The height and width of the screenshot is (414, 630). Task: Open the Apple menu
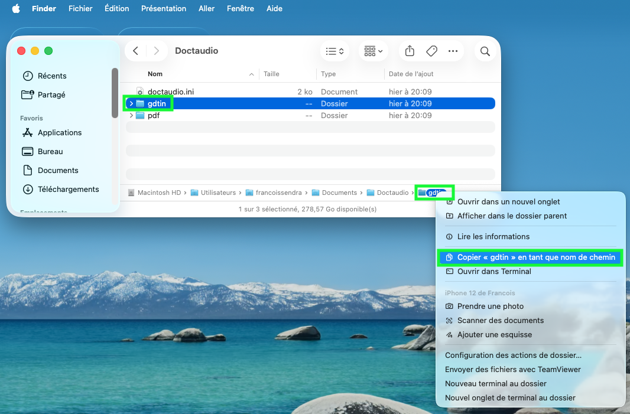tap(16, 8)
